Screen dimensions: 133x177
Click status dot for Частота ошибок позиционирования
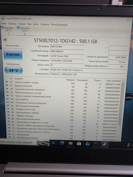(8, 96)
